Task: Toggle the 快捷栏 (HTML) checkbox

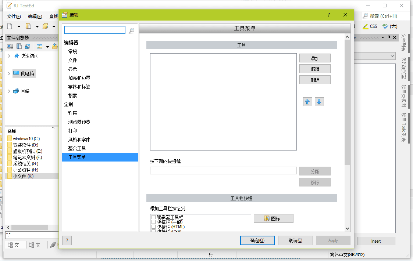Action: 154,227
